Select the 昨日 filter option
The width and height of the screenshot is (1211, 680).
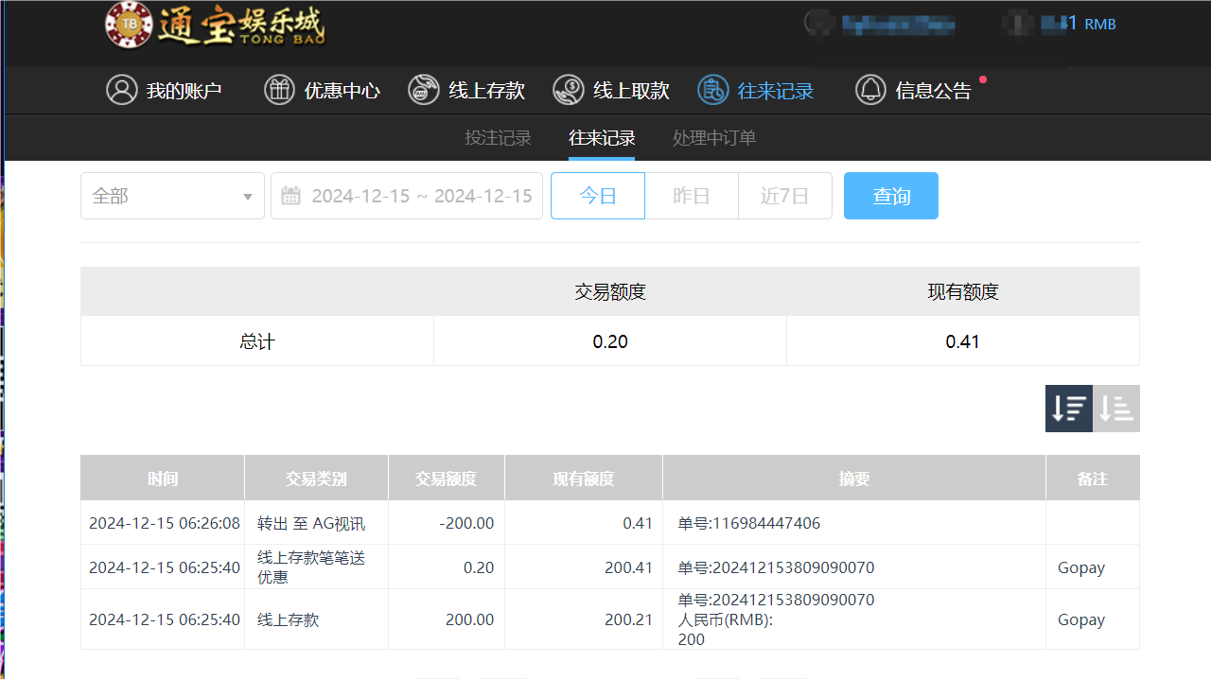(692, 195)
